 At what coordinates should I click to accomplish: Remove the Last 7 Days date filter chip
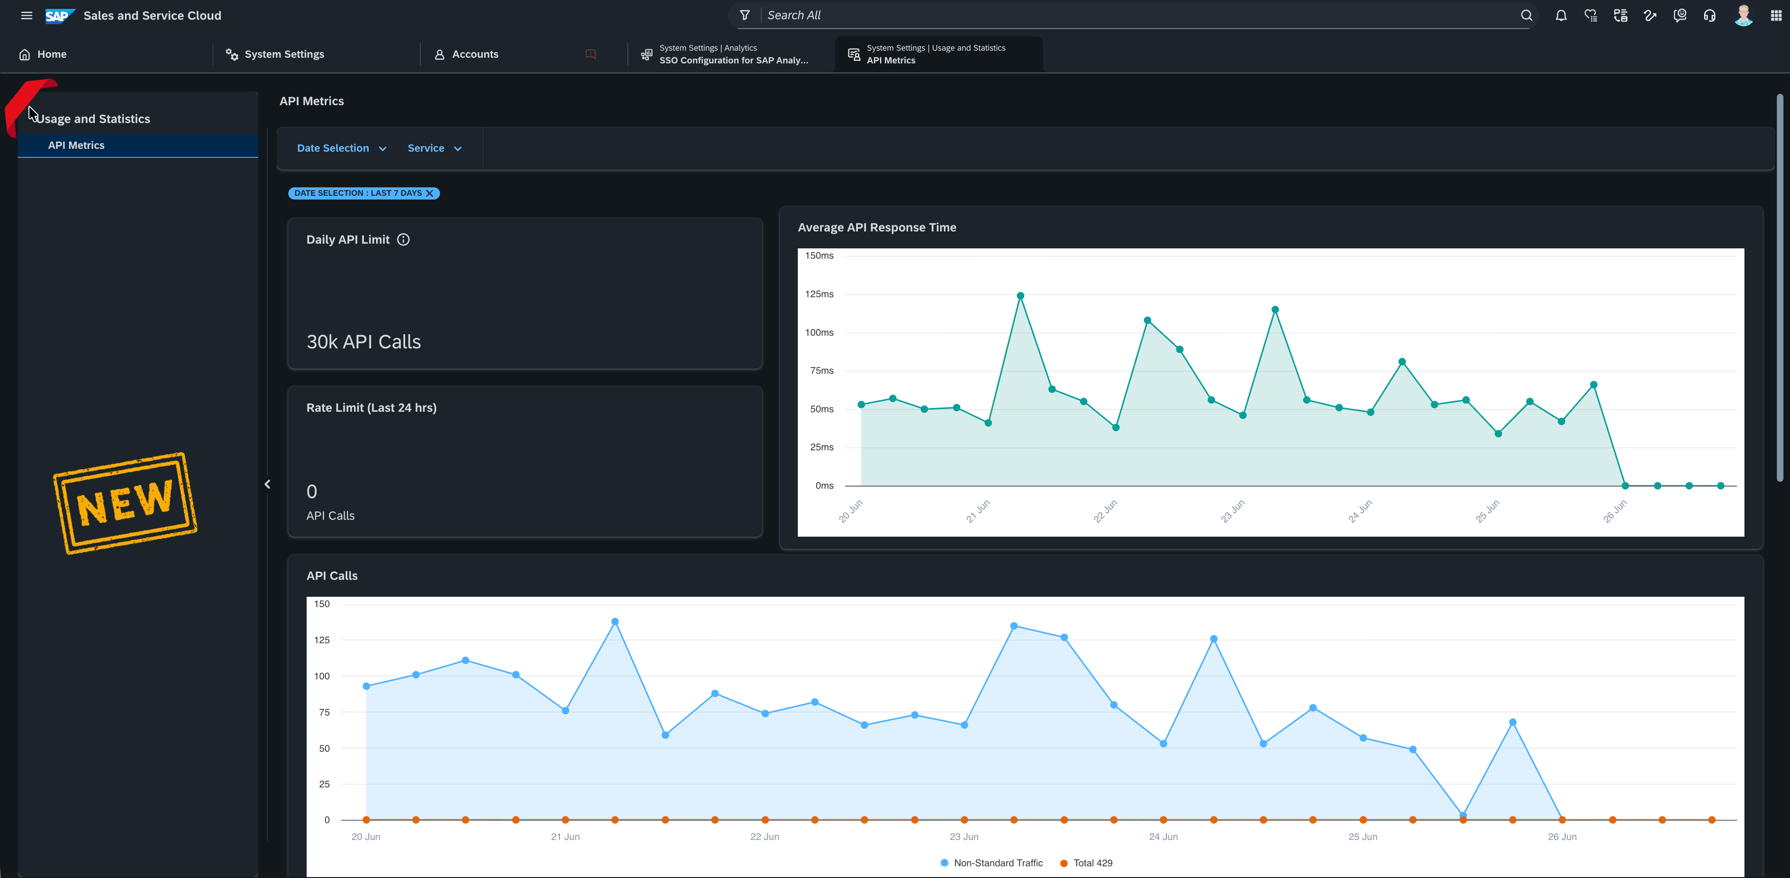click(430, 193)
